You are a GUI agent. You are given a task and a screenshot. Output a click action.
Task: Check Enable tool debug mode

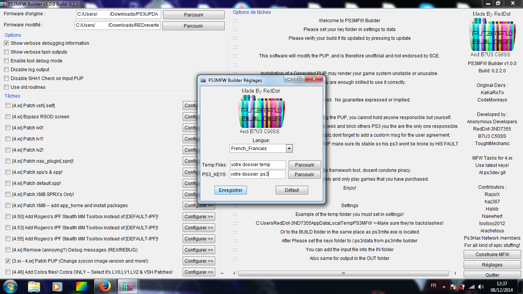pos(7,61)
